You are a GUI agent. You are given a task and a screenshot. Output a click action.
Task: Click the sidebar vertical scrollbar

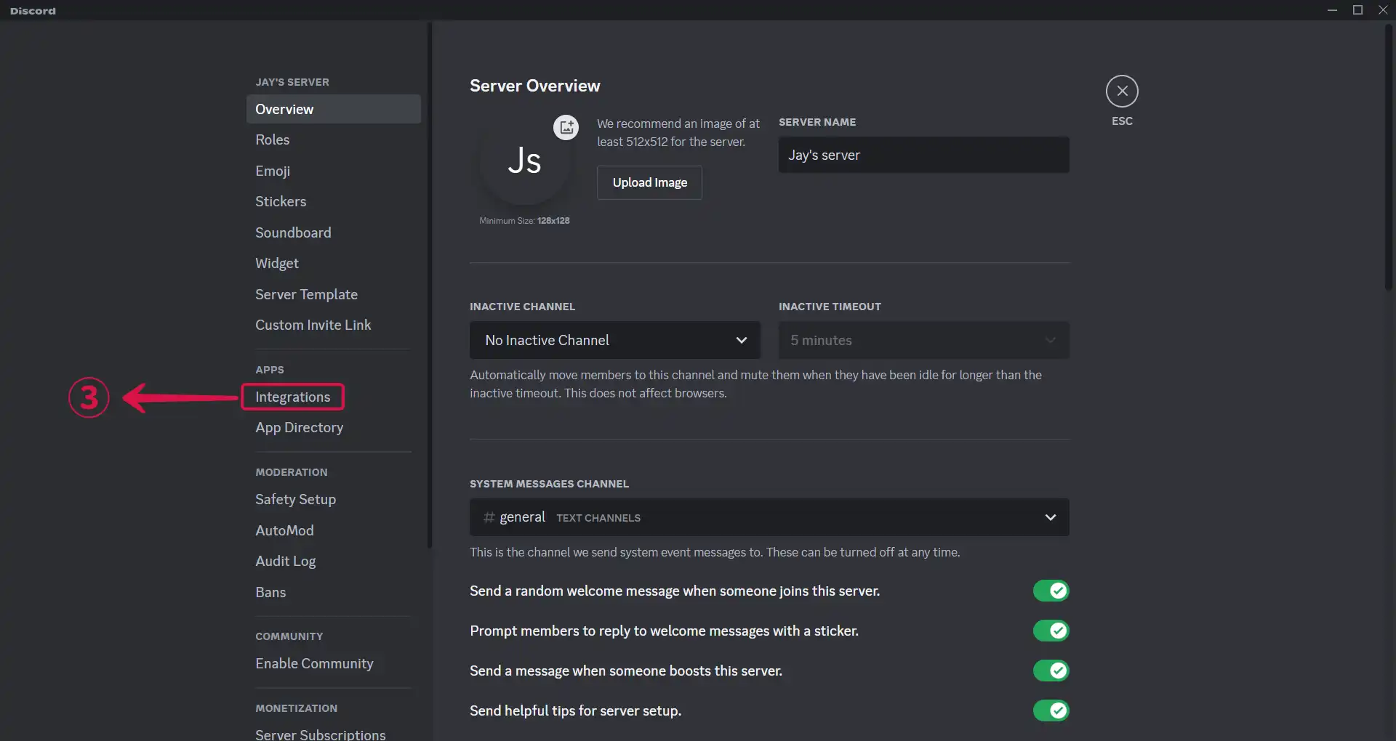pyautogui.click(x=430, y=286)
